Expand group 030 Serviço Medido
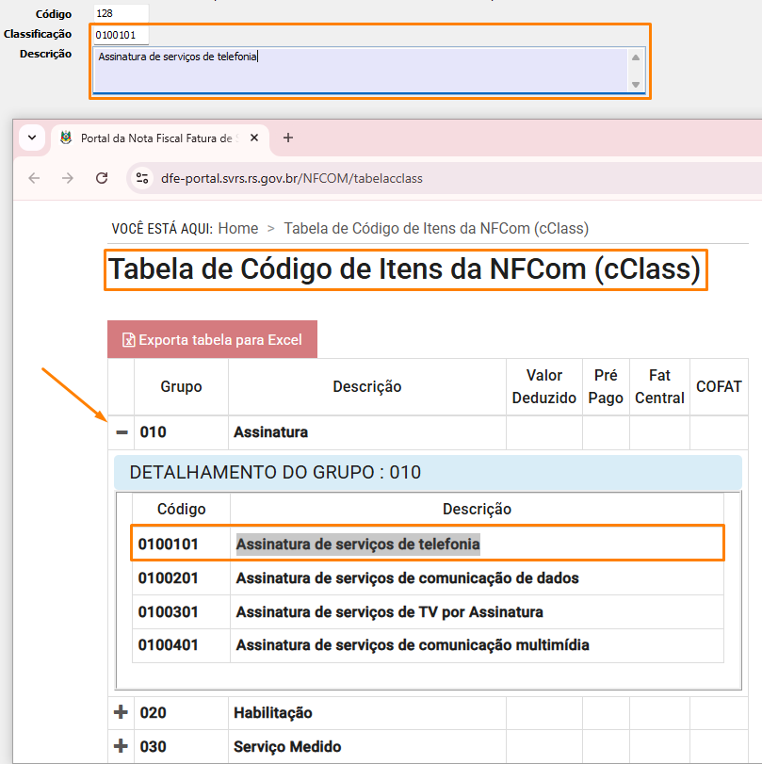 click(x=121, y=746)
